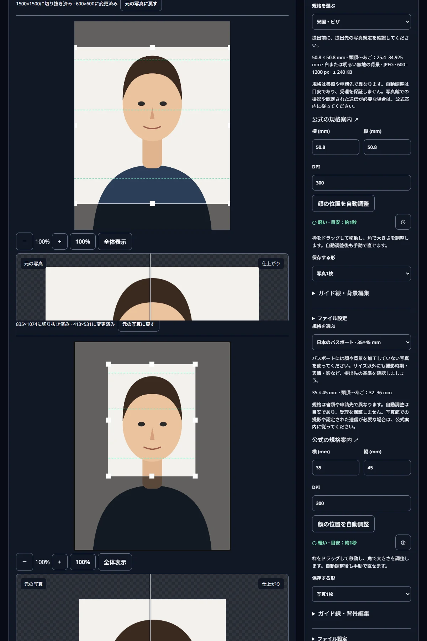Click zoom out minus in Japanese passport editor

click(25, 562)
